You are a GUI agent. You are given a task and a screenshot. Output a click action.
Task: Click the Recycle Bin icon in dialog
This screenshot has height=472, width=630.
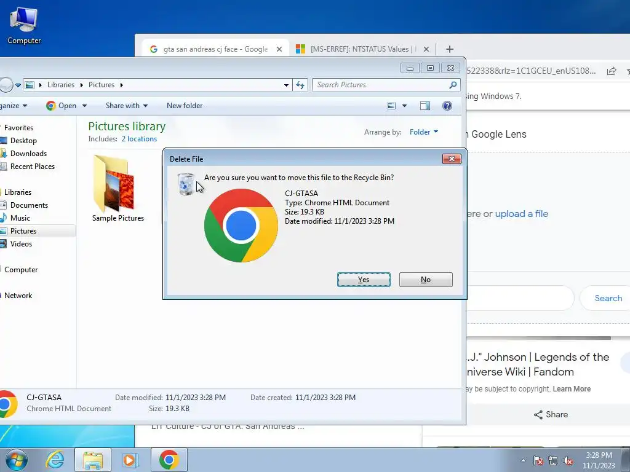(x=186, y=184)
